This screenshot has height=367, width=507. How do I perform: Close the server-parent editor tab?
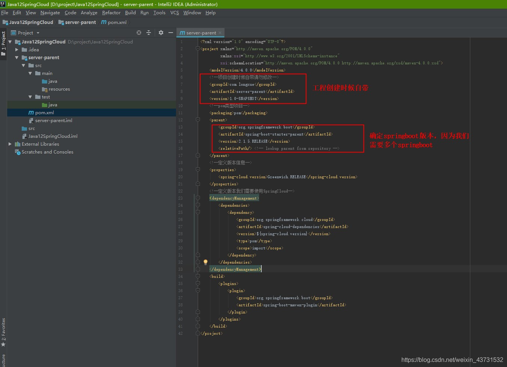220,33
